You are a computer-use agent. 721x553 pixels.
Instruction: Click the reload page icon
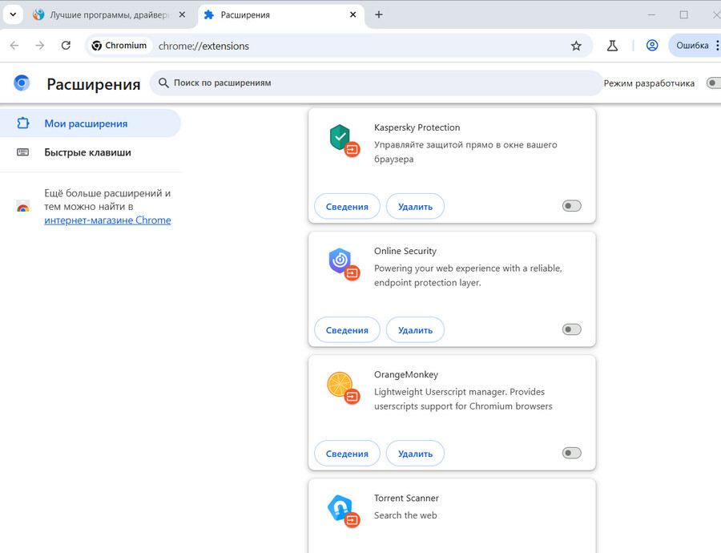pos(66,45)
